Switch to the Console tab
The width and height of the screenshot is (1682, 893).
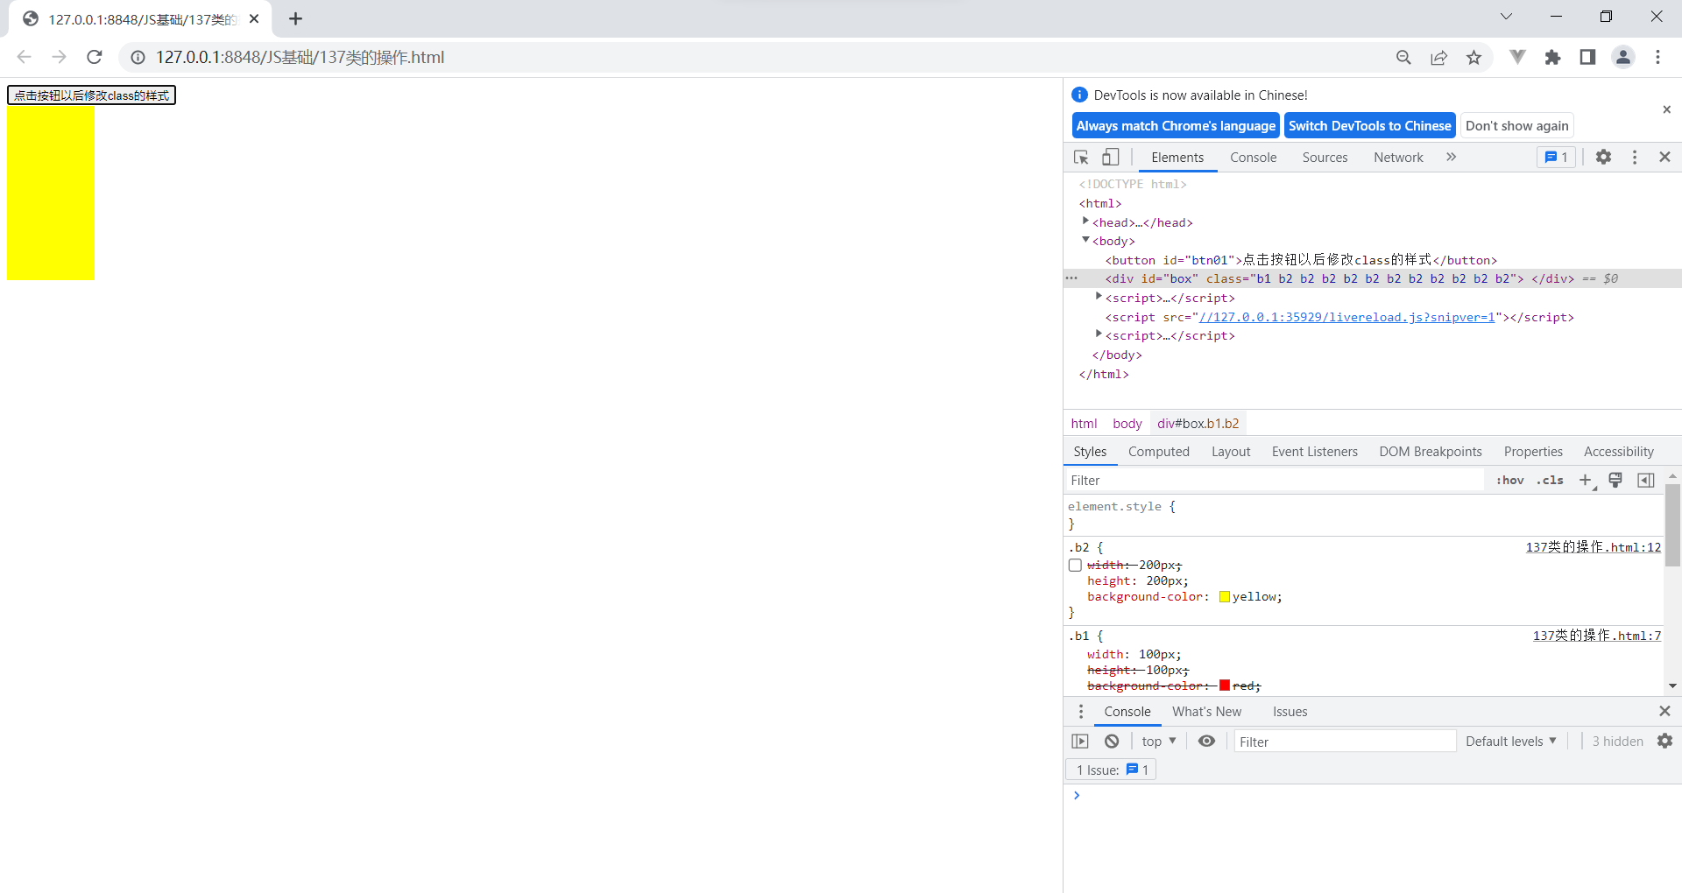click(1253, 158)
